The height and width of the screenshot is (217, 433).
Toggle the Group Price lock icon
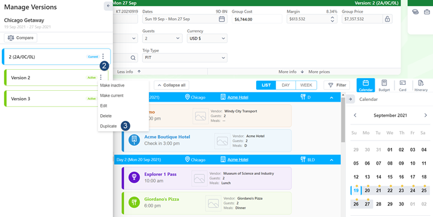click(x=387, y=19)
